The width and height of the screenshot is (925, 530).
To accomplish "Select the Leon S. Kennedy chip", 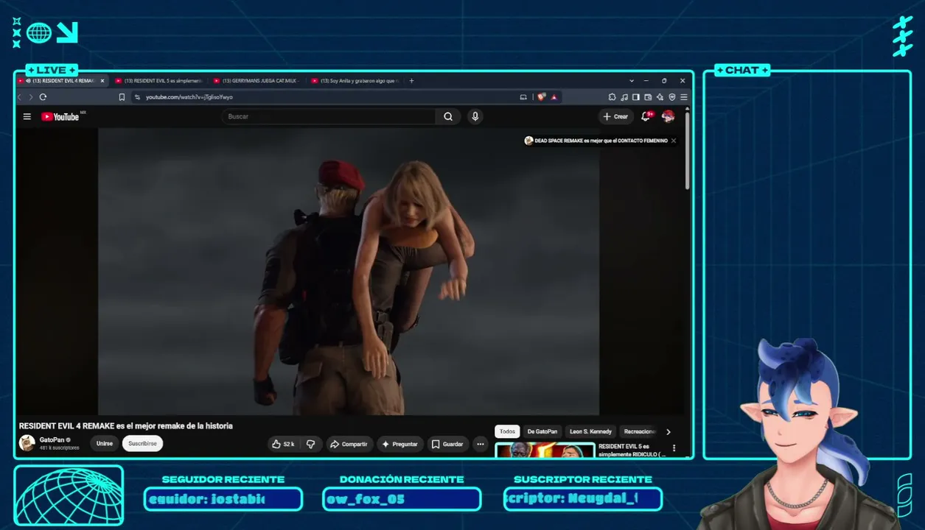I will tap(590, 432).
